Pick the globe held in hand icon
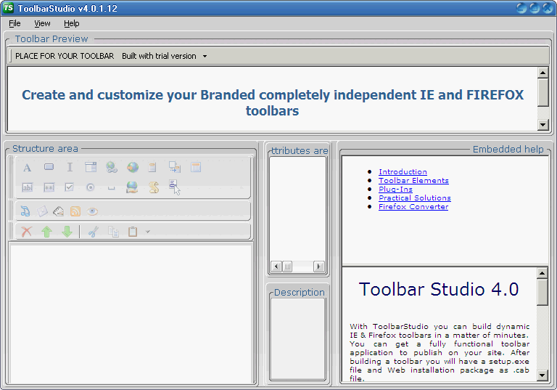 click(132, 187)
